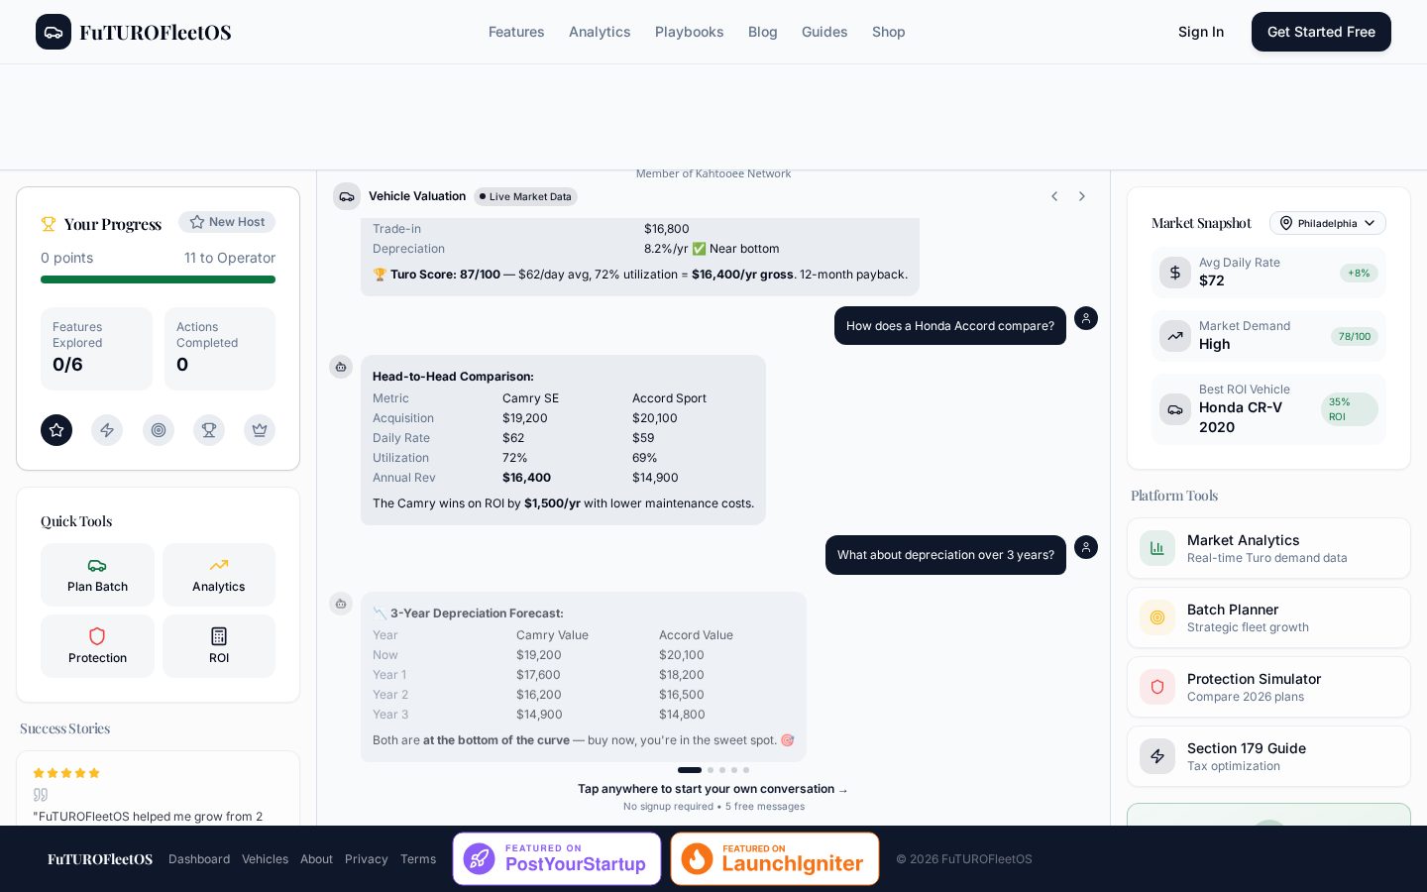Click the Member of Kahtooee Network text
1427x892 pixels.
click(x=713, y=173)
